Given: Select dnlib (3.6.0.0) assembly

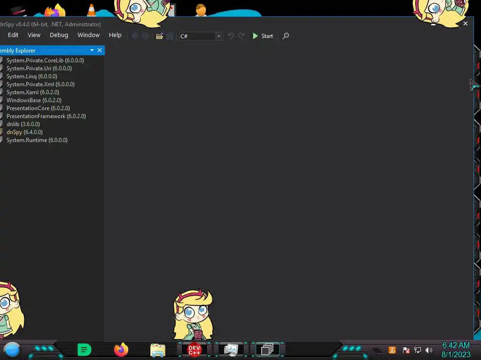Looking at the screenshot, I should pyautogui.click(x=23, y=124).
